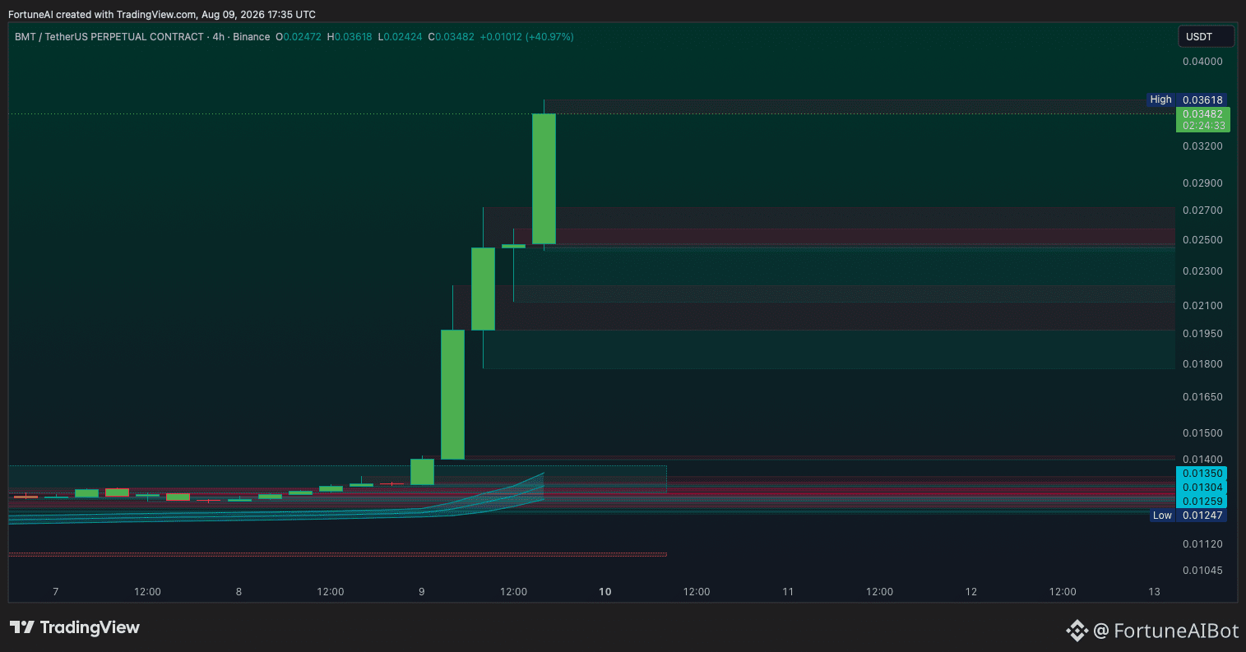Click date 12 on the time axis
Image resolution: width=1246 pixels, height=652 pixels.
(x=971, y=592)
